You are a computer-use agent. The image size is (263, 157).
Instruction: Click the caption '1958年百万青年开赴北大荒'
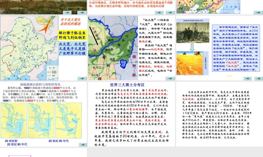(x=193, y=20)
